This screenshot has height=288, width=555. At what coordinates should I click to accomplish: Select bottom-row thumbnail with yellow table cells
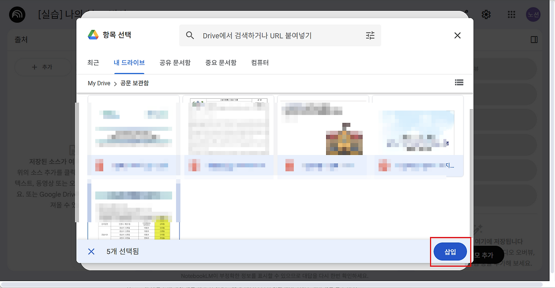134,209
